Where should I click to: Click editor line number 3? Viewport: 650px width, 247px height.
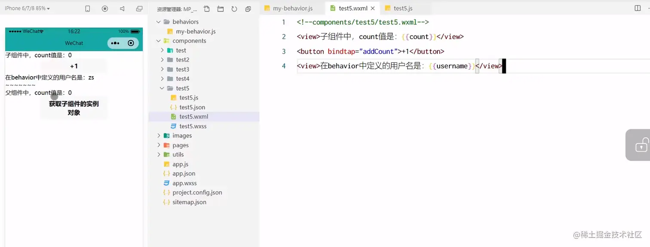pyautogui.click(x=283, y=52)
